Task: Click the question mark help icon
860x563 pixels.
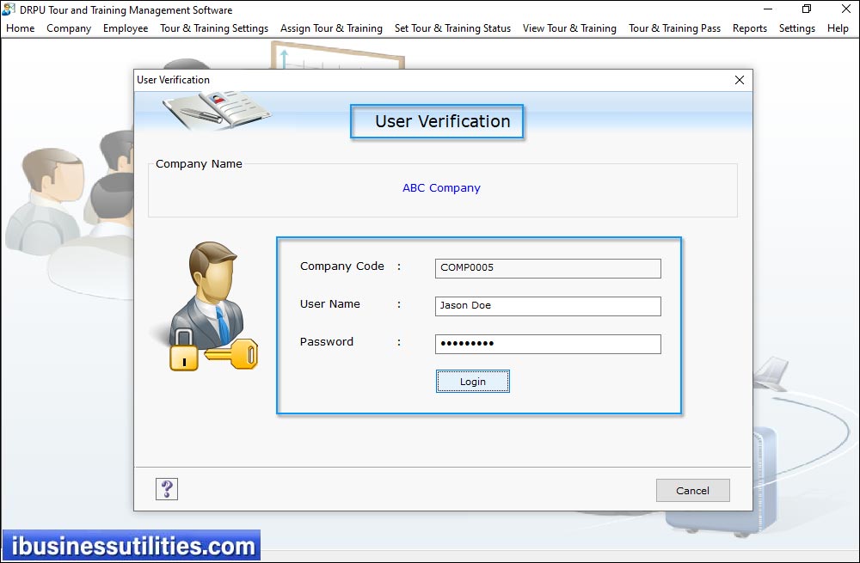Action: coord(167,488)
